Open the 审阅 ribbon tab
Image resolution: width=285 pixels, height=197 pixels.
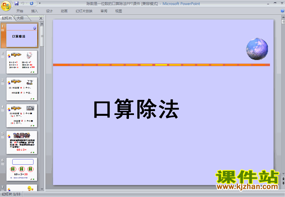[104, 11]
